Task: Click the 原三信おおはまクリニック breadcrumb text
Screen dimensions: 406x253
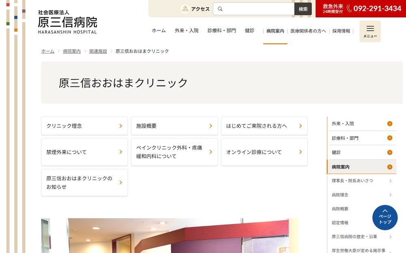Action: pyautogui.click(x=142, y=51)
